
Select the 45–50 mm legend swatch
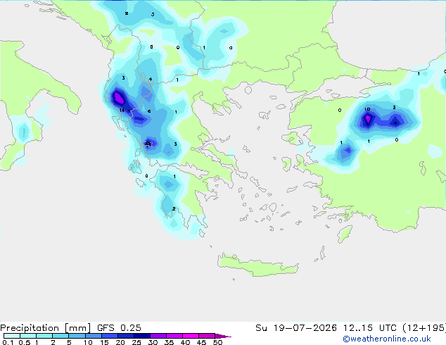tap(207, 336)
